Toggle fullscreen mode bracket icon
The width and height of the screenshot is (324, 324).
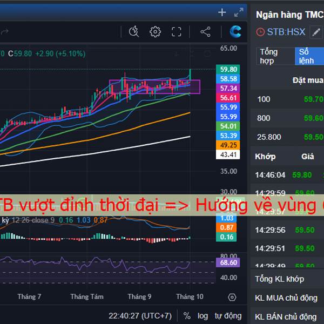[x=176, y=32]
